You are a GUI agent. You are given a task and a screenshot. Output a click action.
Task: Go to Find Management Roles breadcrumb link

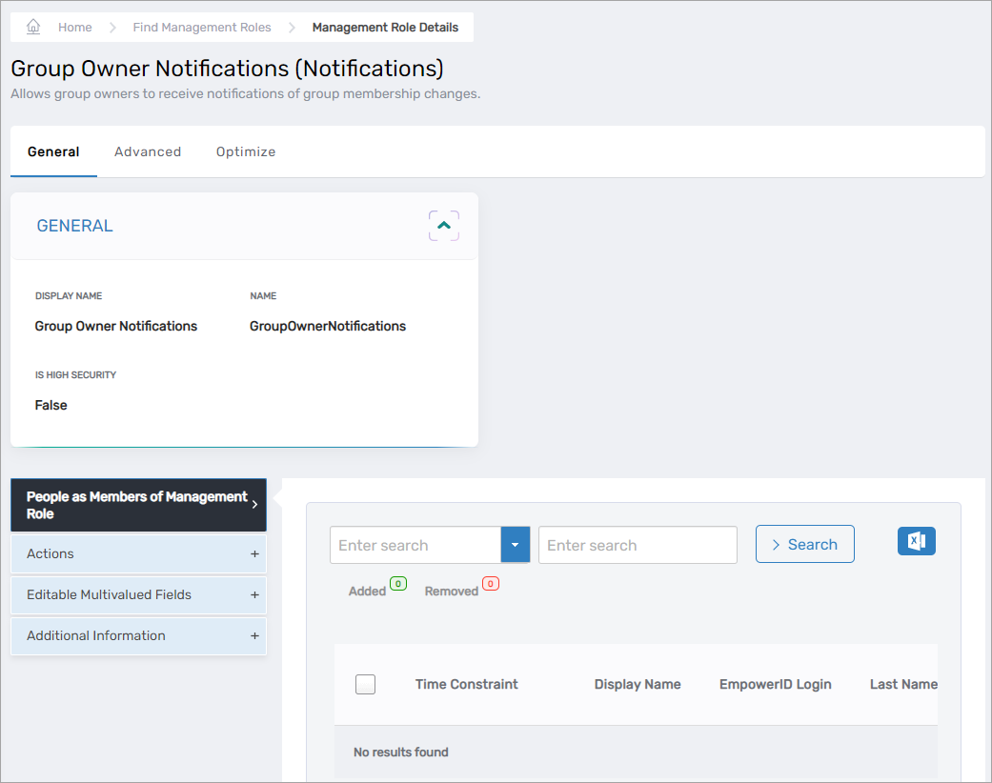(x=202, y=28)
